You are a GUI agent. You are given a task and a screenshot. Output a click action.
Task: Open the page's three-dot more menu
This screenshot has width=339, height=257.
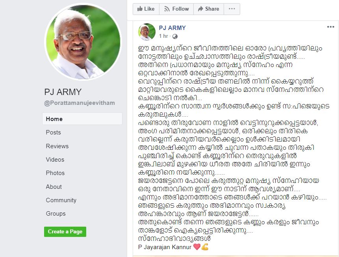(232, 9)
